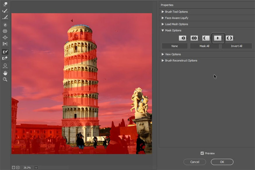Select the Reconstruct tool
Screen dimensions: 255x170
click(5, 11)
